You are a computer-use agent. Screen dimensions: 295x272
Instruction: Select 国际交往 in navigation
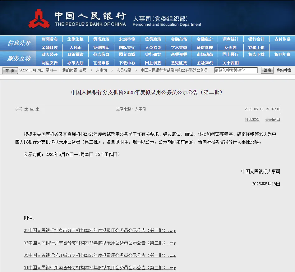coord(127,48)
